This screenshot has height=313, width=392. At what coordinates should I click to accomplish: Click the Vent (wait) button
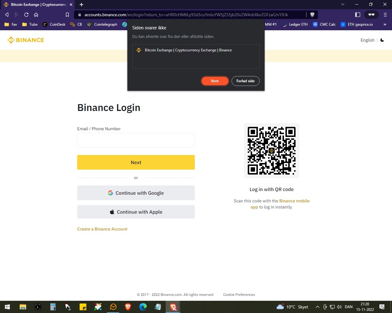click(x=215, y=81)
